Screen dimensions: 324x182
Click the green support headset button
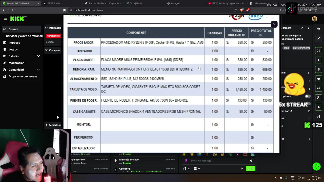316,166
